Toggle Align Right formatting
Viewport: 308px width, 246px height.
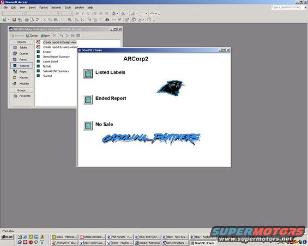[106, 14]
